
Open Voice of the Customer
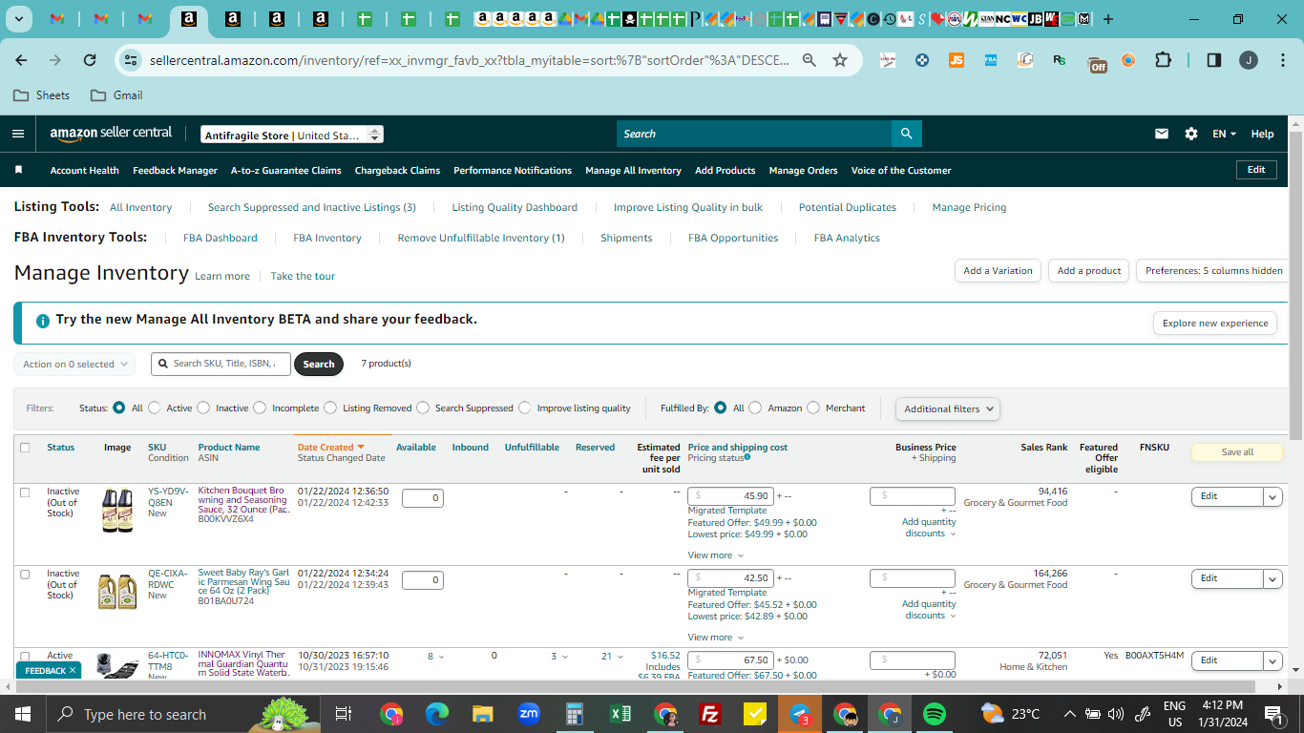901,171
